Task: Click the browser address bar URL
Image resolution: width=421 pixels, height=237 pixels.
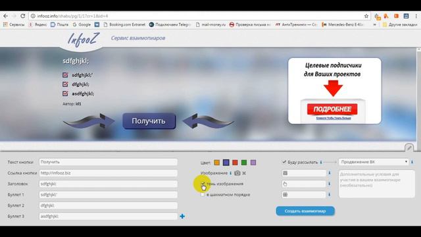Action: point(72,16)
